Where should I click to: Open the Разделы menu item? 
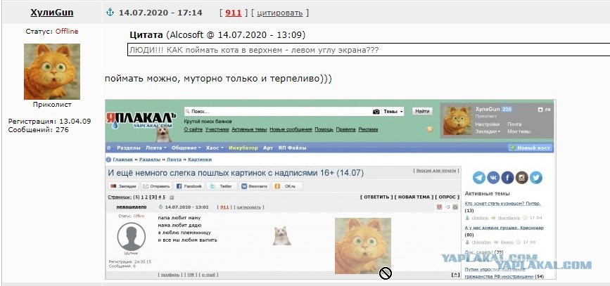click(x=129, y=148)
